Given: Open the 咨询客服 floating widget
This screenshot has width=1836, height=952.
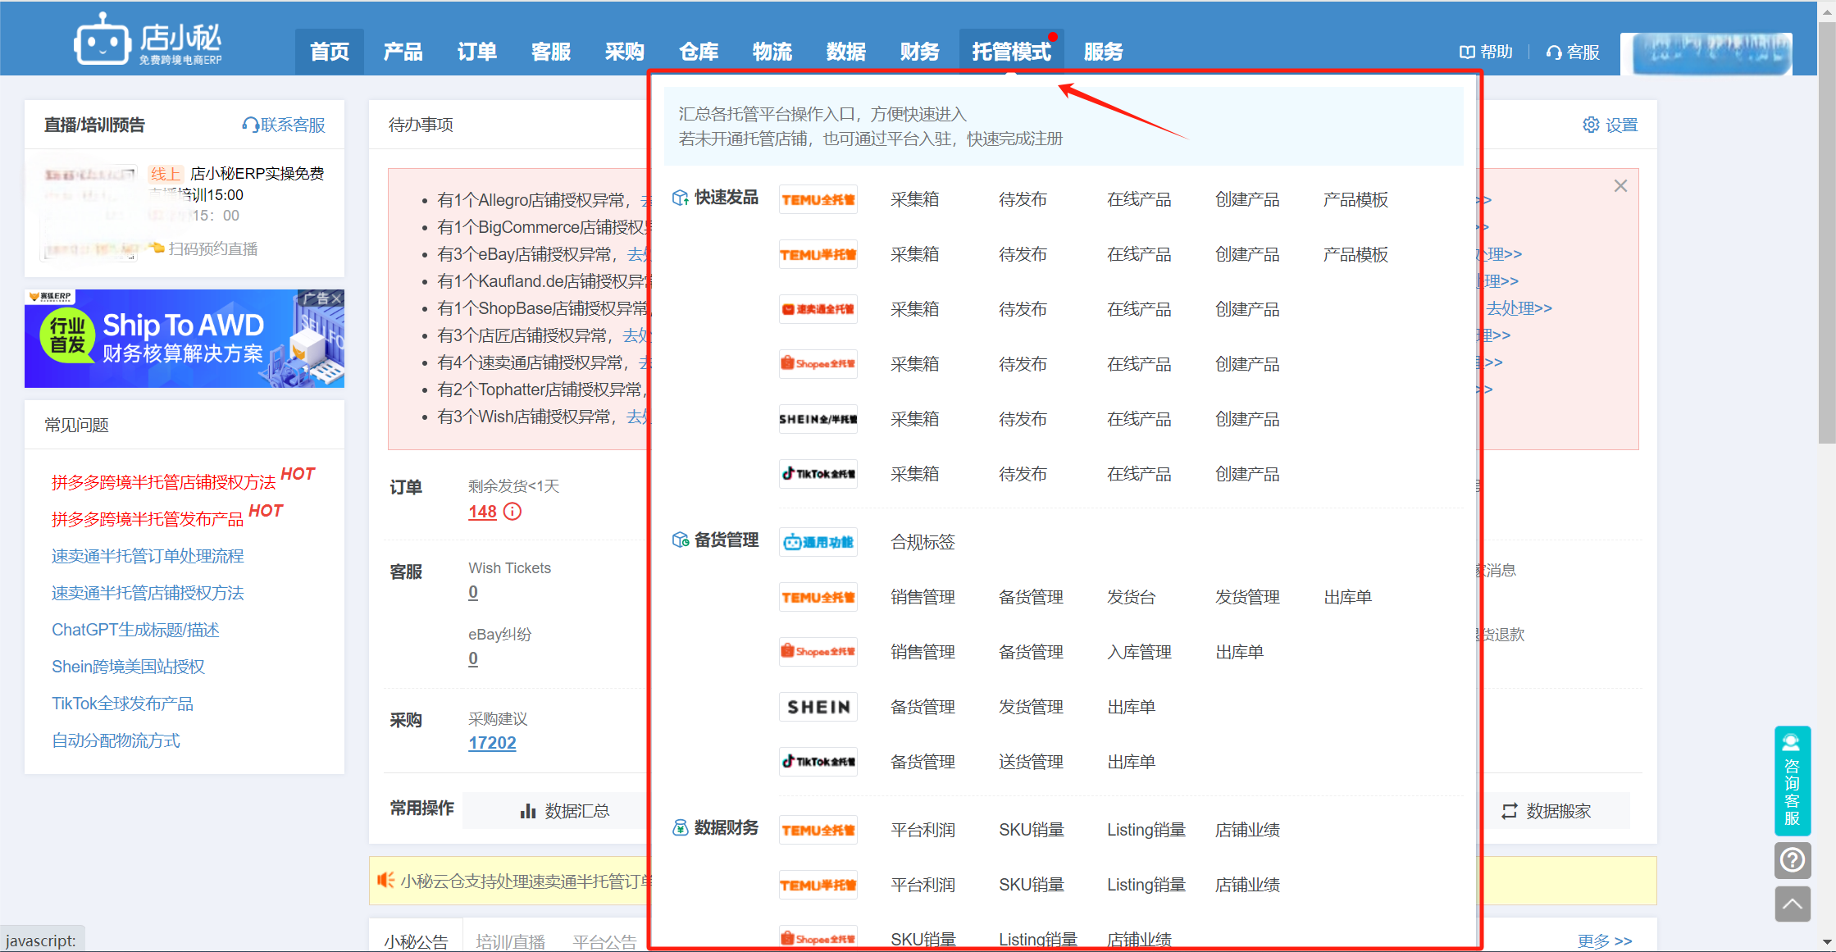Looking at the screenshot, I should (1793, 780).
